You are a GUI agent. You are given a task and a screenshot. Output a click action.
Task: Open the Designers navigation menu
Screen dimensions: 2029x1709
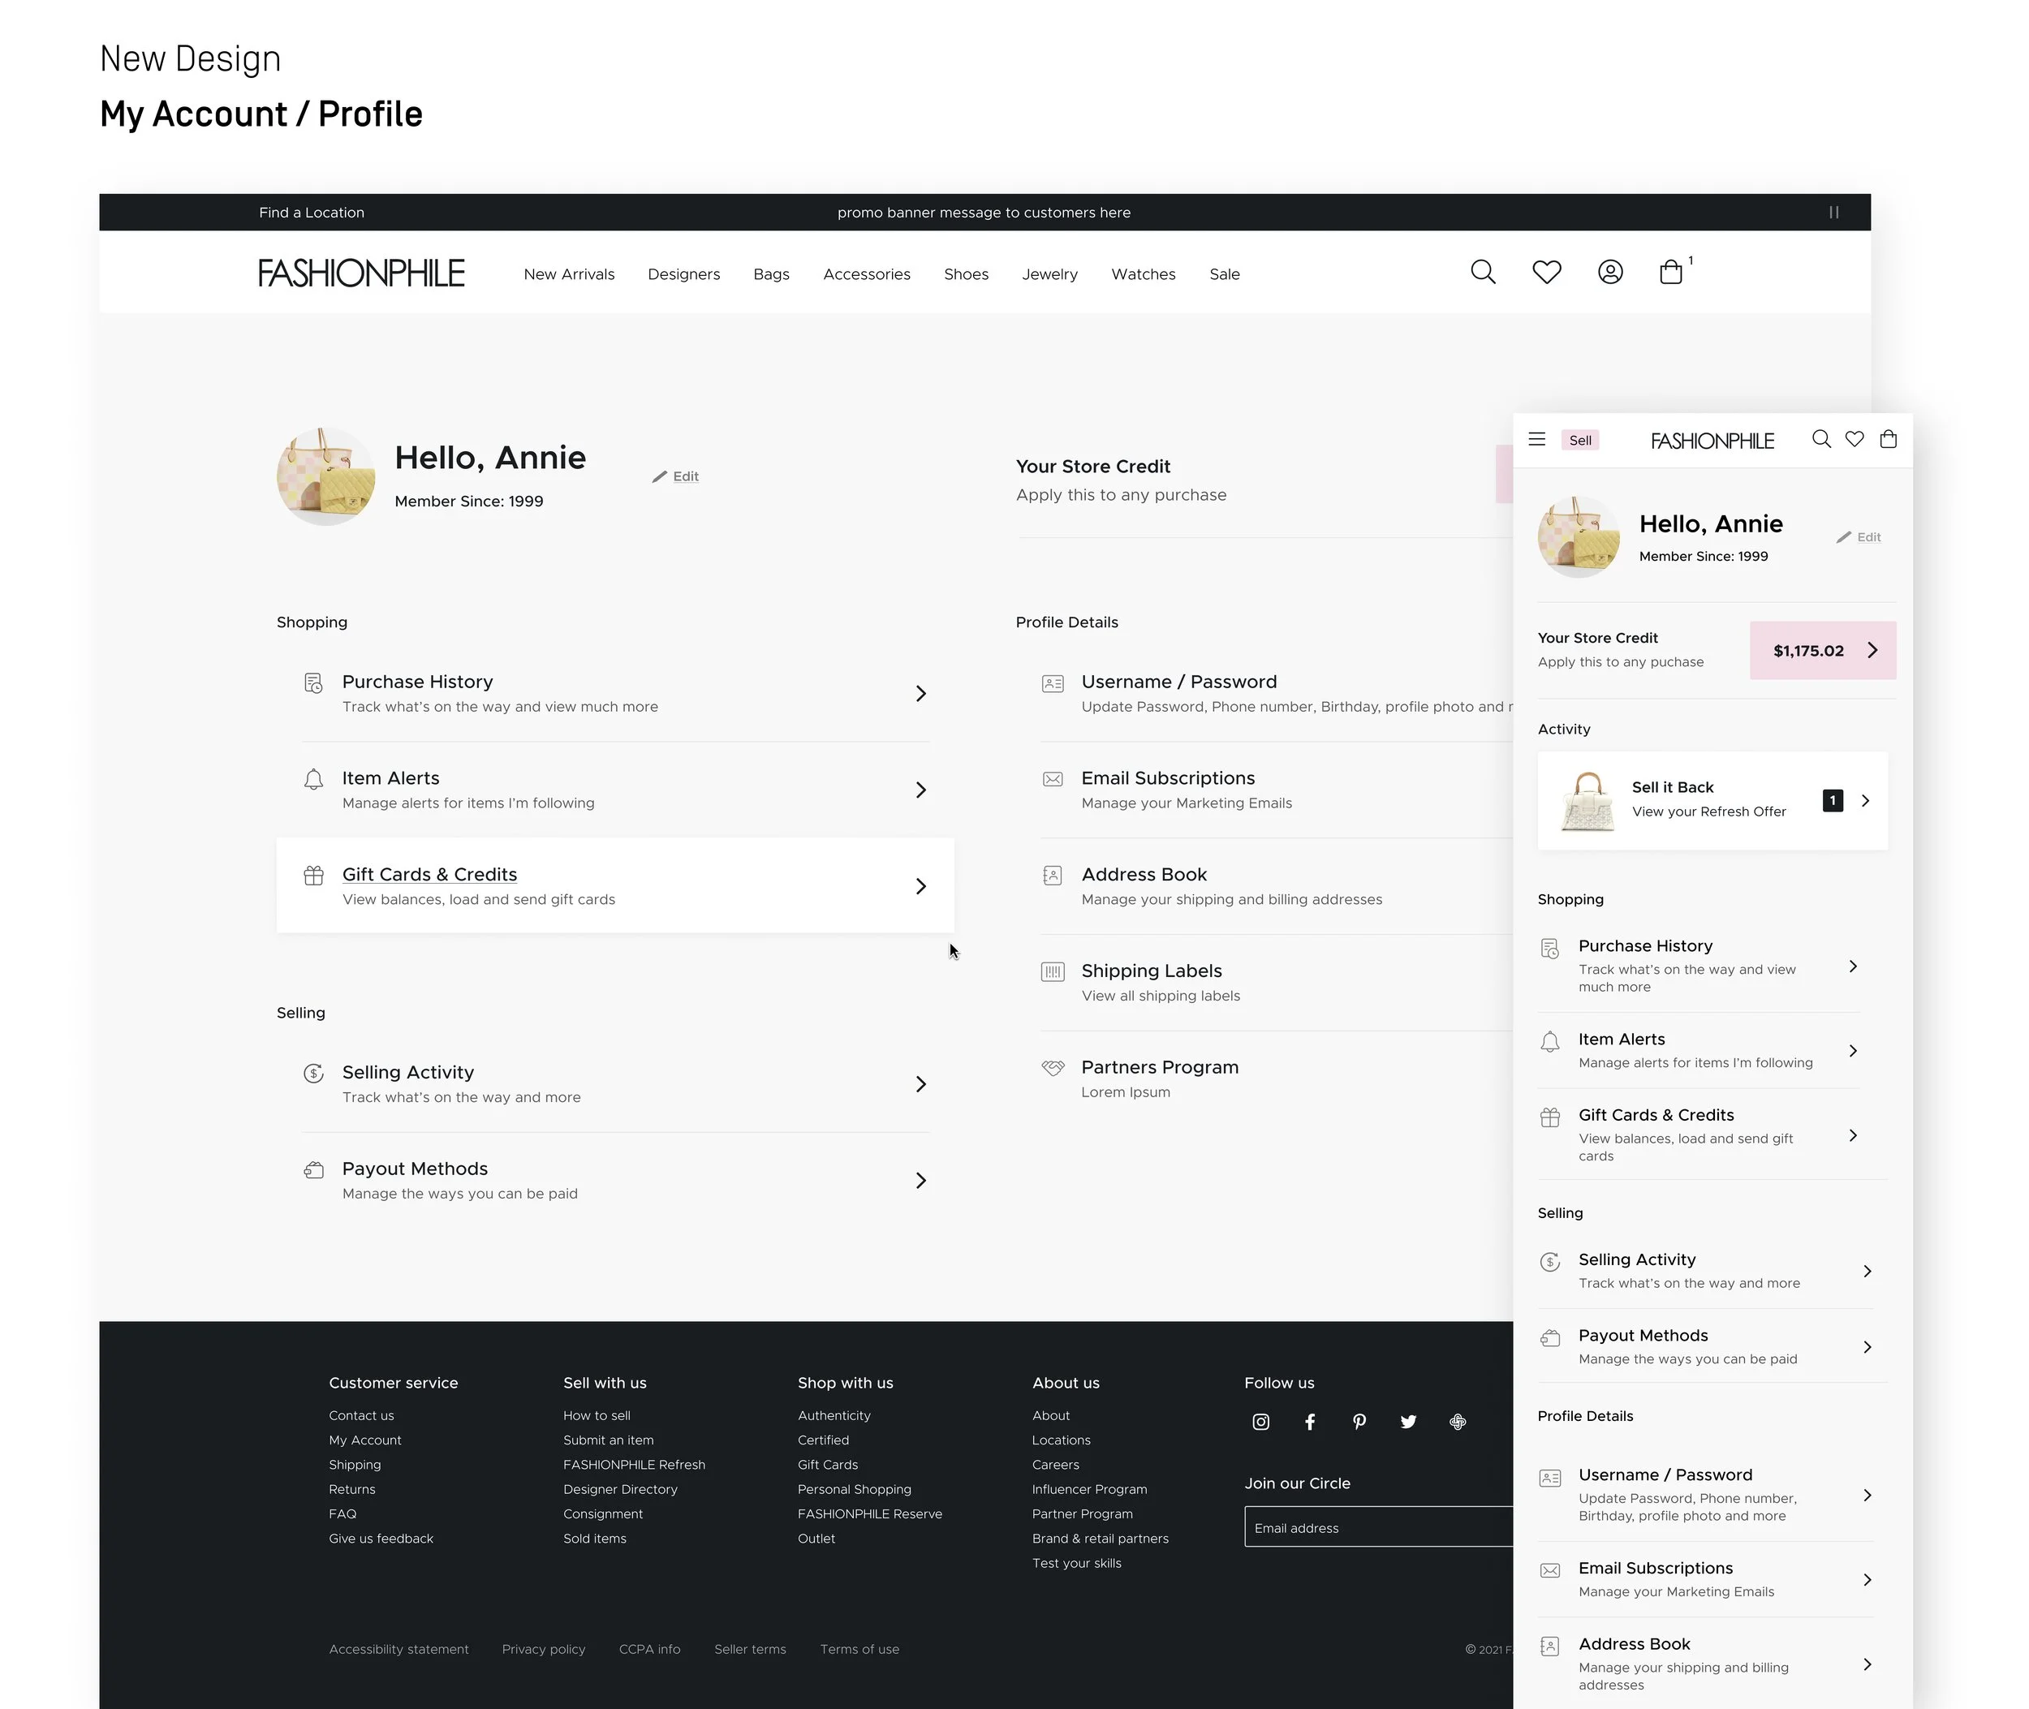683,274
